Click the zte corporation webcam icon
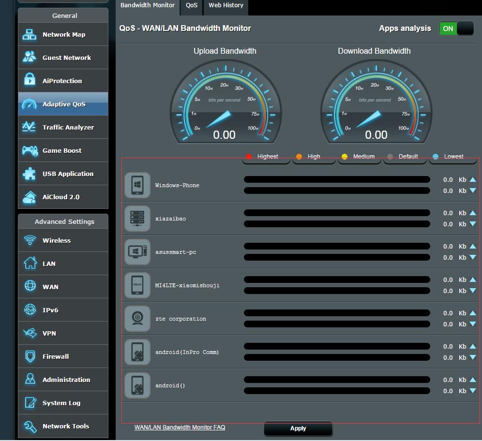 click(x=137, y=319)
